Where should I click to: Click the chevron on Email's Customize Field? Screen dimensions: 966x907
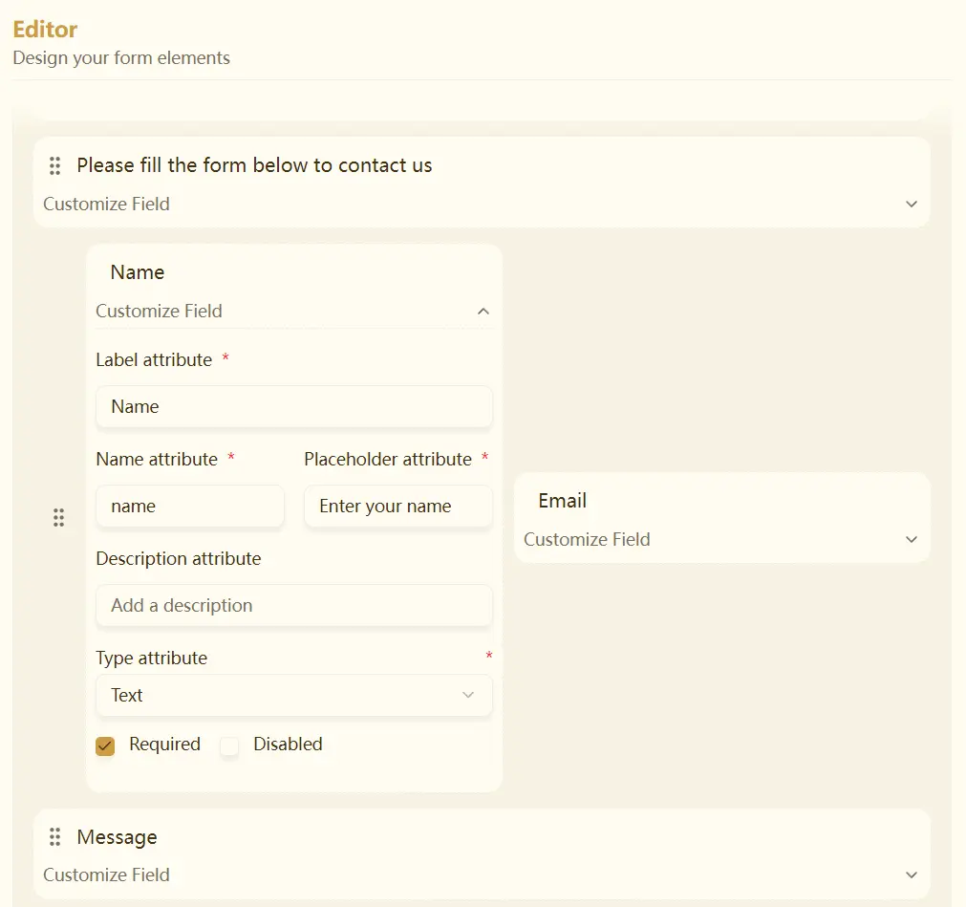911,539
